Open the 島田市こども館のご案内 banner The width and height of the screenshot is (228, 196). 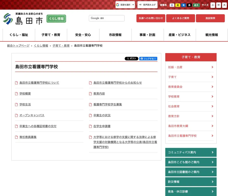pyautogui.click(x=191, y=162)
